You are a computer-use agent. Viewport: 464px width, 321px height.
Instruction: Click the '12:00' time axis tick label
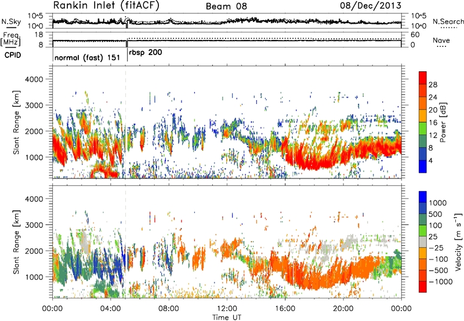coord(227,309)
